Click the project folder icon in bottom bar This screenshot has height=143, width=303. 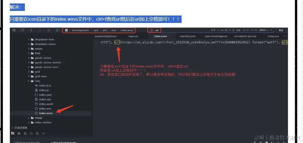pyautogui.click(x=13, y=134)
